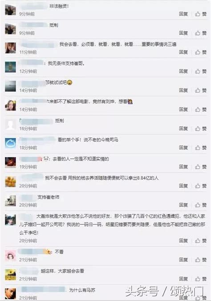Open avatar of '支持崔老师' commenter

point(10,201)
